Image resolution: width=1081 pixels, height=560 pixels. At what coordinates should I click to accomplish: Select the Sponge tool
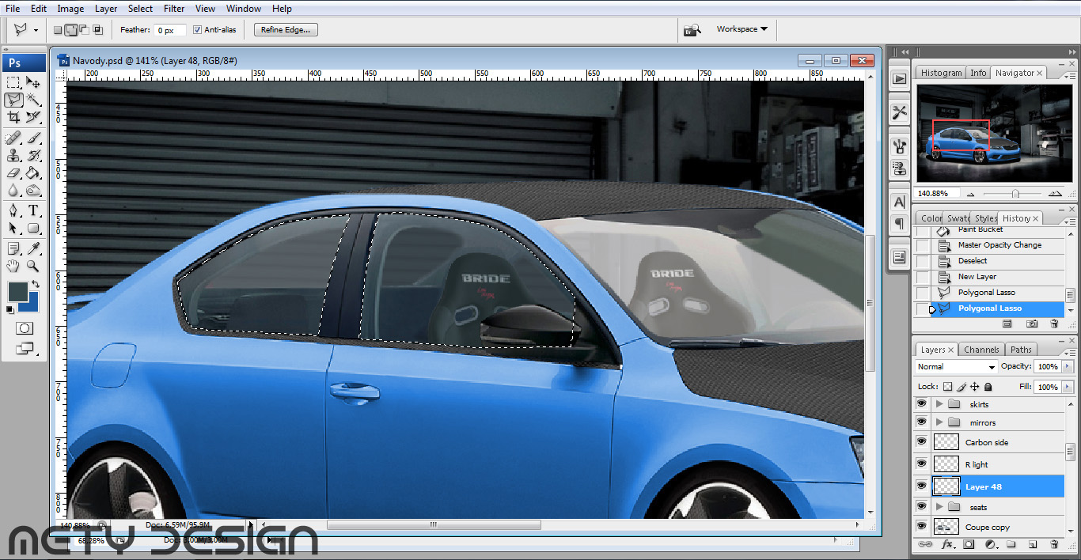pos(33,191)
